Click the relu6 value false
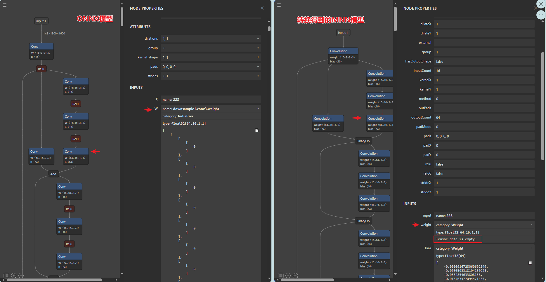The width and height of the screenshot is (546, 282). (484, 173)
